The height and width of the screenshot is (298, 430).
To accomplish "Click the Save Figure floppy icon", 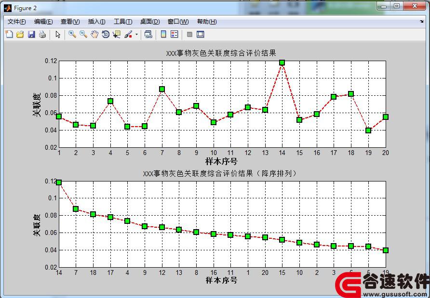I will click(x=31, y=34).
